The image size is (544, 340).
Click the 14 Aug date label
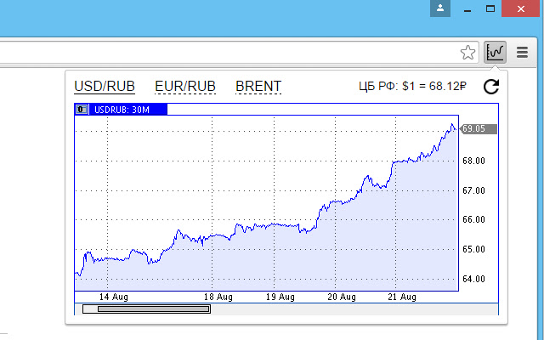click(x=113, y=297)
